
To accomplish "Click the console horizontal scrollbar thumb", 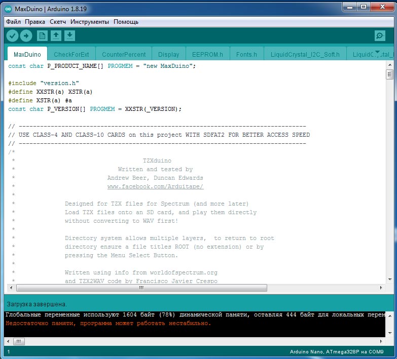I will click(x=19, y=342).
